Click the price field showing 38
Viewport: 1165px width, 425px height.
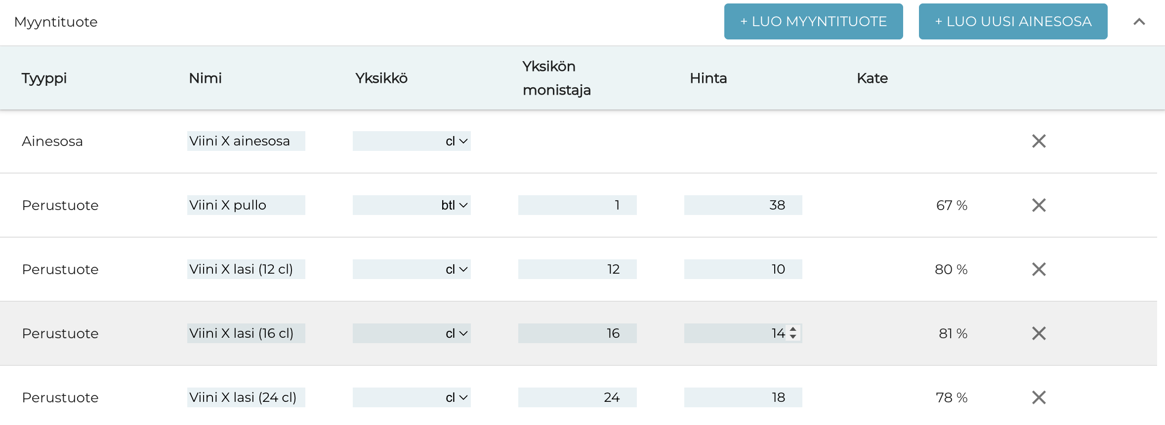(x=743, y=206)
